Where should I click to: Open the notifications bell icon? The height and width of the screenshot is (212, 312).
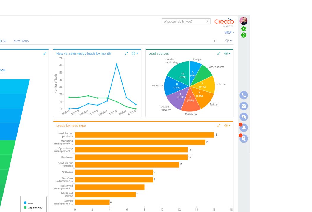(x=244, y=128)
